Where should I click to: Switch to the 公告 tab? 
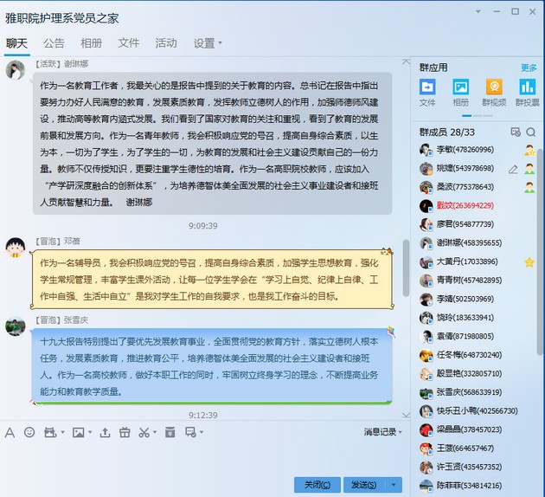pos(54,42)
